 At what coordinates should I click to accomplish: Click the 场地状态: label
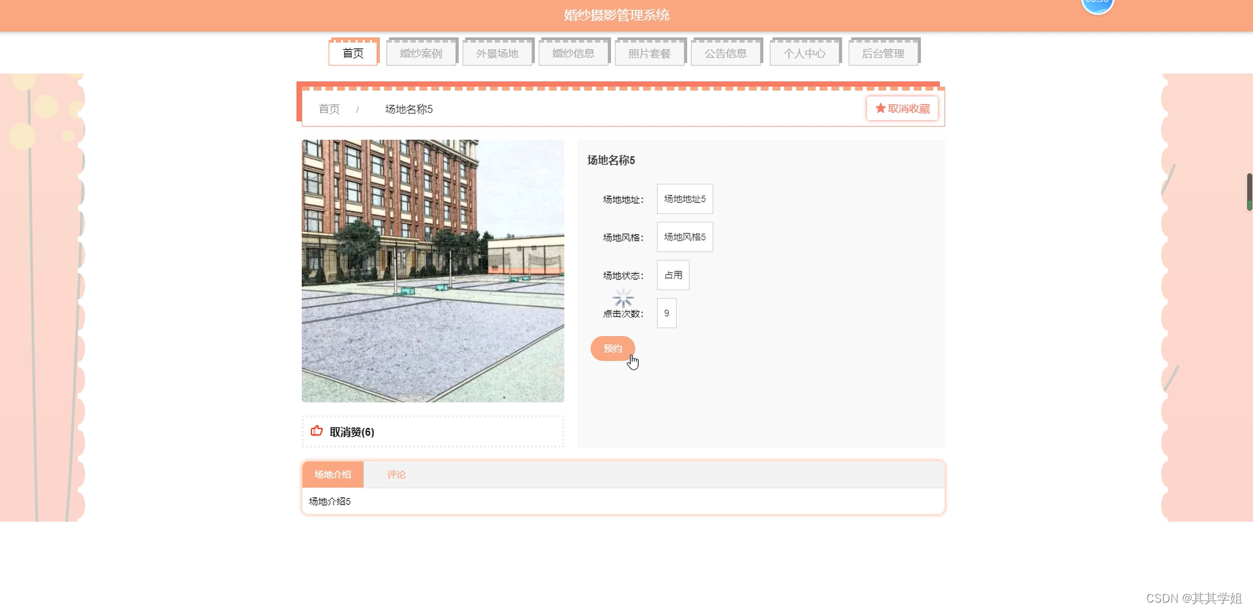pos(623,276)
